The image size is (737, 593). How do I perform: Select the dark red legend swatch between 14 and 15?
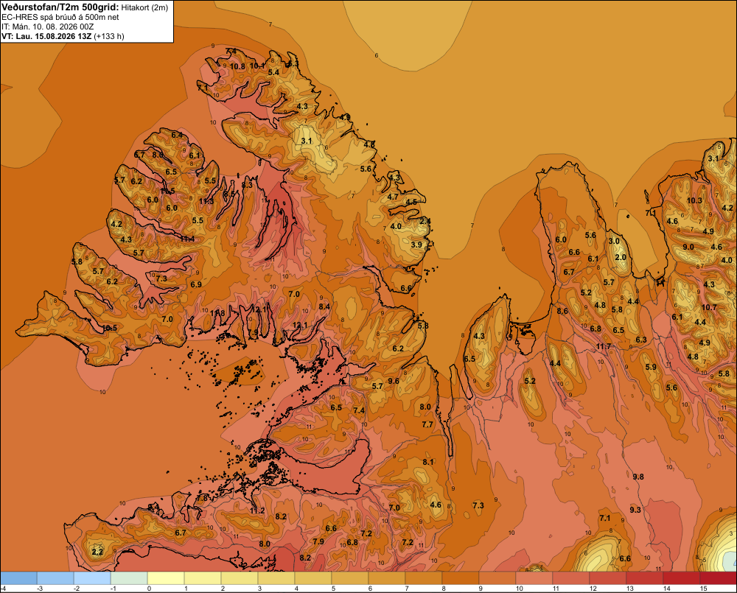point(682,578)
